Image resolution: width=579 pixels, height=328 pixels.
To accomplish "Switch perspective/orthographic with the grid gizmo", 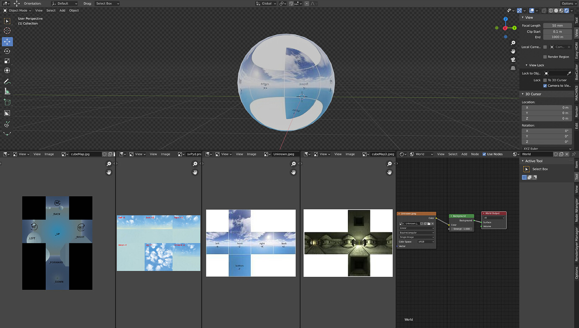I will click(x=513, y=68).
